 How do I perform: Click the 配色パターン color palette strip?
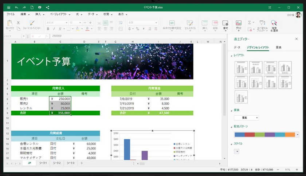pos(264,135)
